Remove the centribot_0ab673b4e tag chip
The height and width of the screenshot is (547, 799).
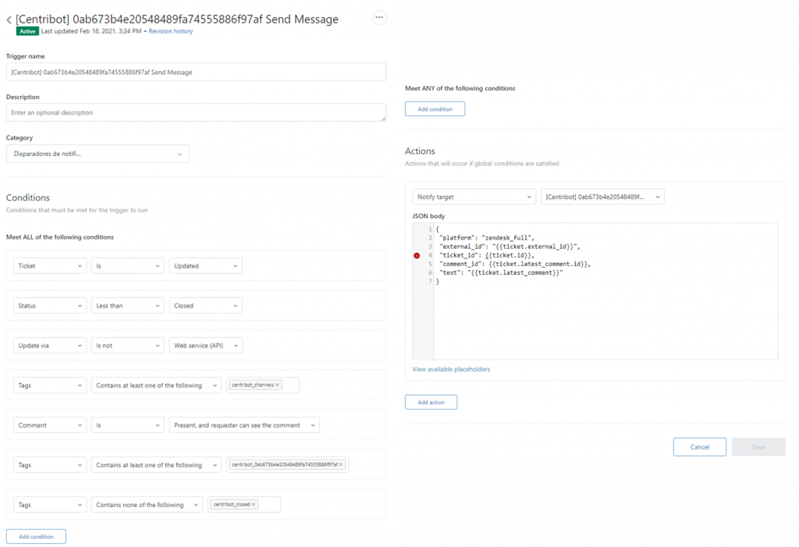[341, 465]
